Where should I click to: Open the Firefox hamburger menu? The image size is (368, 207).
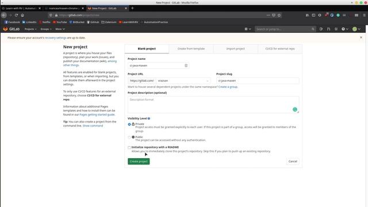[364, 15]
